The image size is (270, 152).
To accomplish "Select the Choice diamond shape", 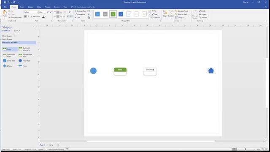I will point(8,66).
